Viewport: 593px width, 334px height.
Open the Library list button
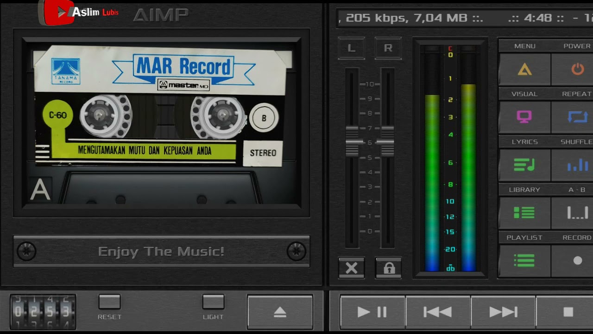tap(524, 213)
